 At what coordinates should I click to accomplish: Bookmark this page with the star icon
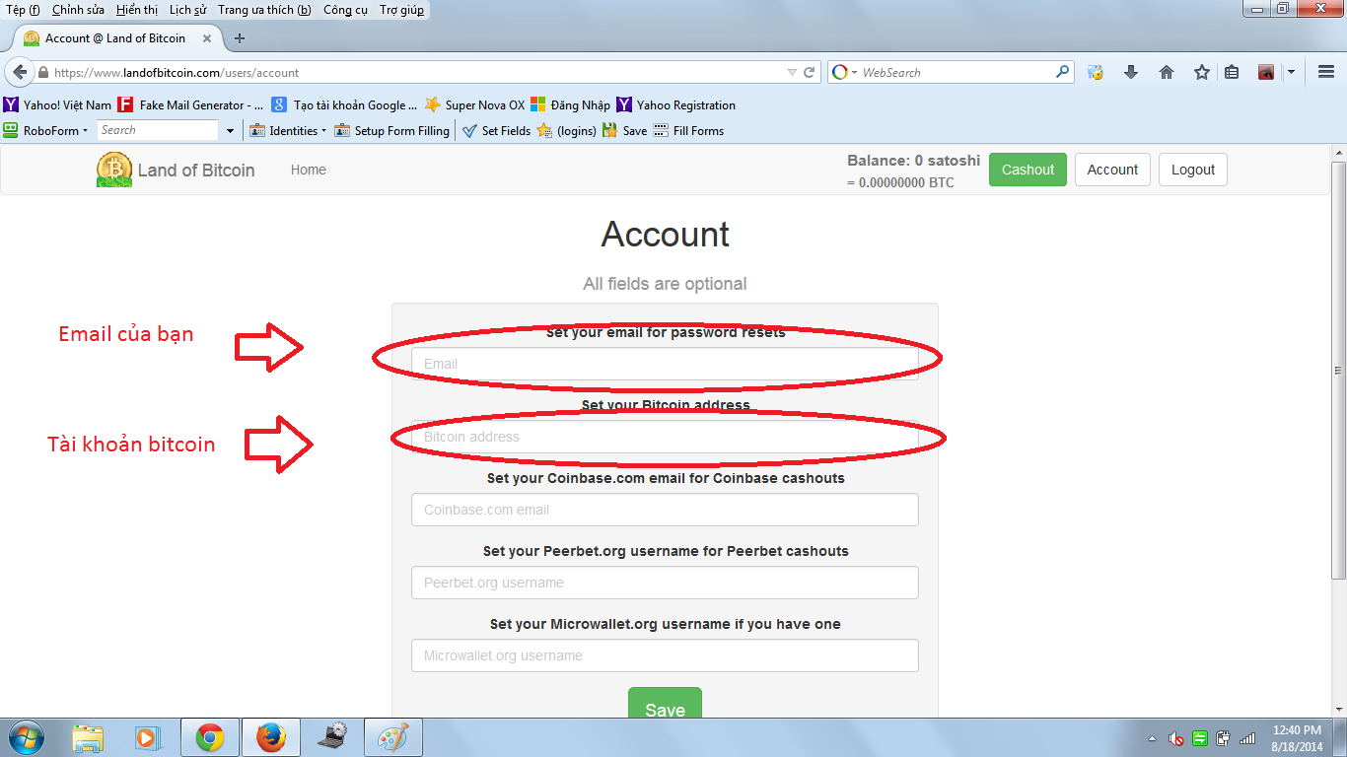point(1202,72)
